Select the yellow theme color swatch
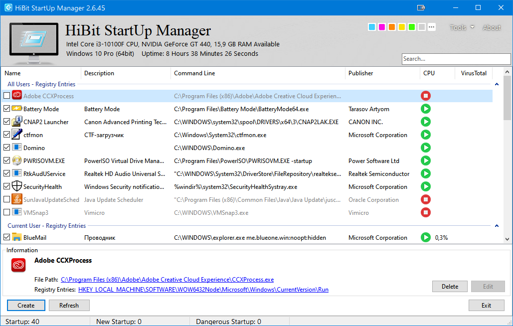Screen dimensions: 513x326 pos(402,27)
